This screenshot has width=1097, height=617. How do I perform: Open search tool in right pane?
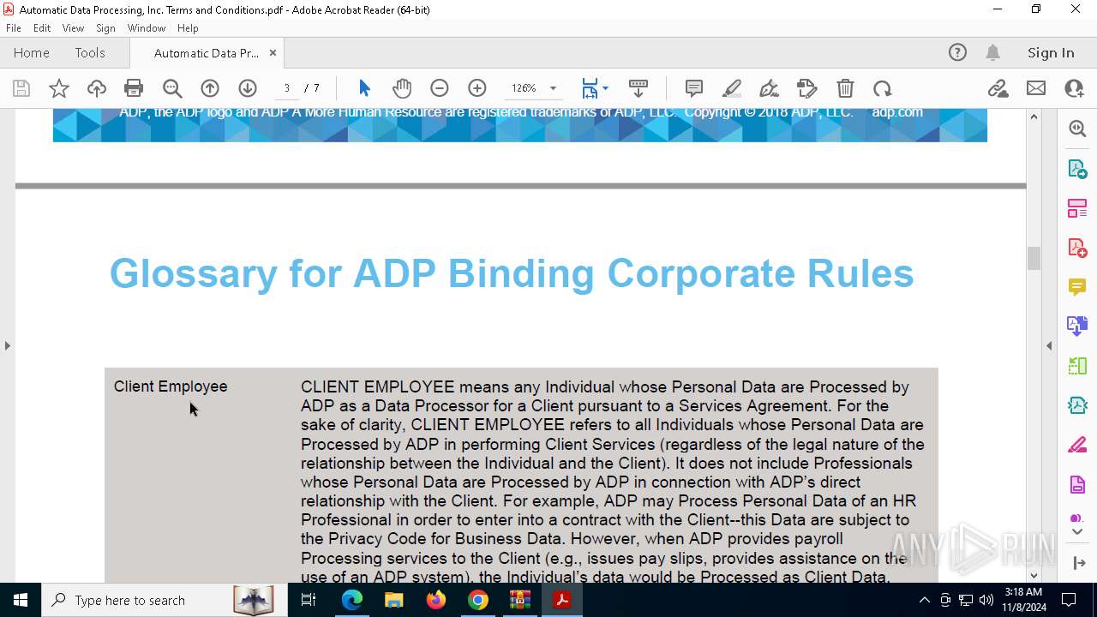(x=1077, y=129)
